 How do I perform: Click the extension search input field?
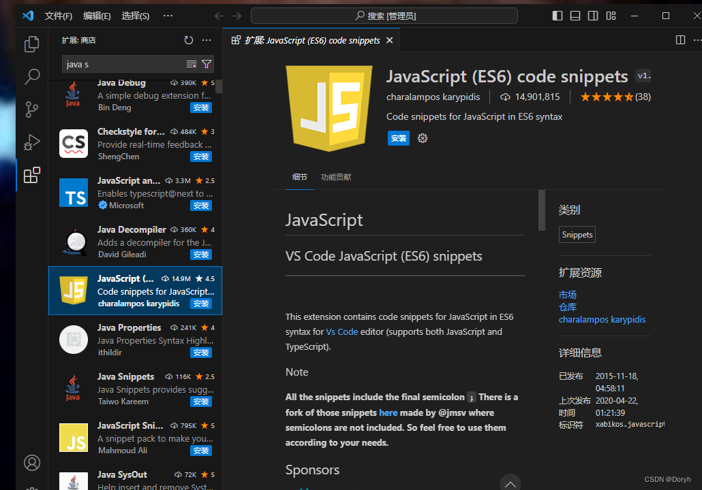tap(125, 65)
